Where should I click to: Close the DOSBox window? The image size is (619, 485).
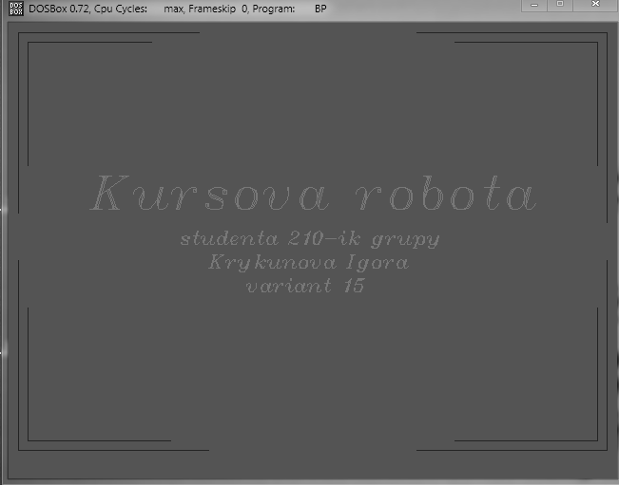[595, 5]
